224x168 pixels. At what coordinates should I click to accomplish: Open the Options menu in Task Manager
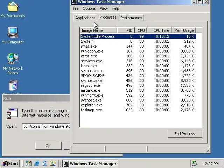click(x=89, y=8)
